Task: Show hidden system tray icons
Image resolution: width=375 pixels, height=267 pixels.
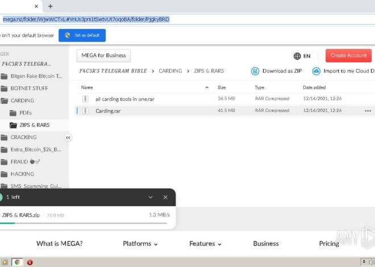Action: click(364, 262)
